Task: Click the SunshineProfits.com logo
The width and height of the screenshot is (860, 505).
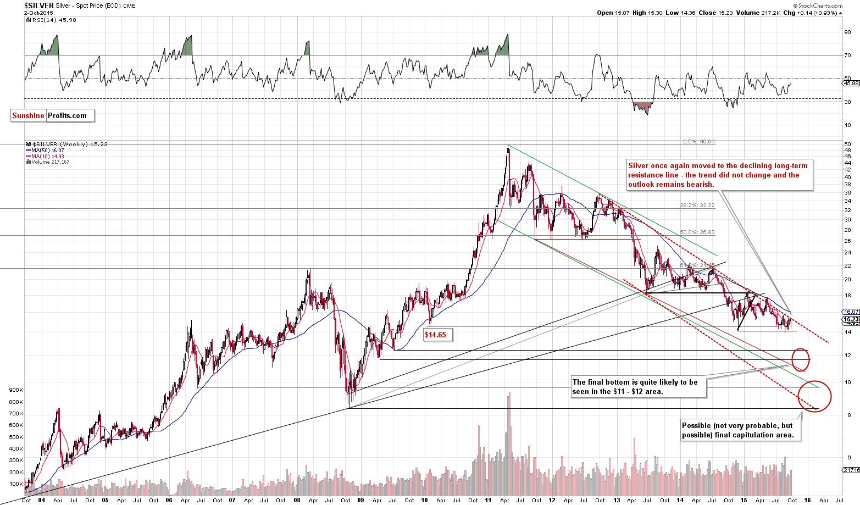Action: (52, 115)
